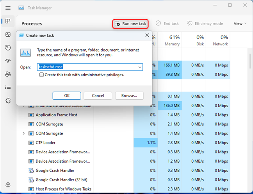Click the Open field containing taskschd.msc
Screen dimensions: 253x194
(x=90, y=67)
